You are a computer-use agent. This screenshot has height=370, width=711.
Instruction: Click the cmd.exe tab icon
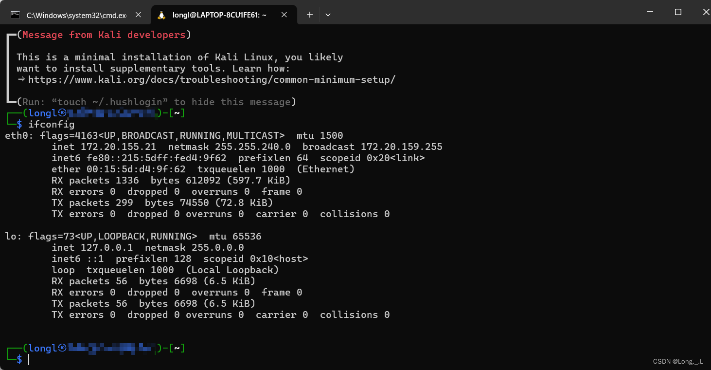click(x=16, y=15)
